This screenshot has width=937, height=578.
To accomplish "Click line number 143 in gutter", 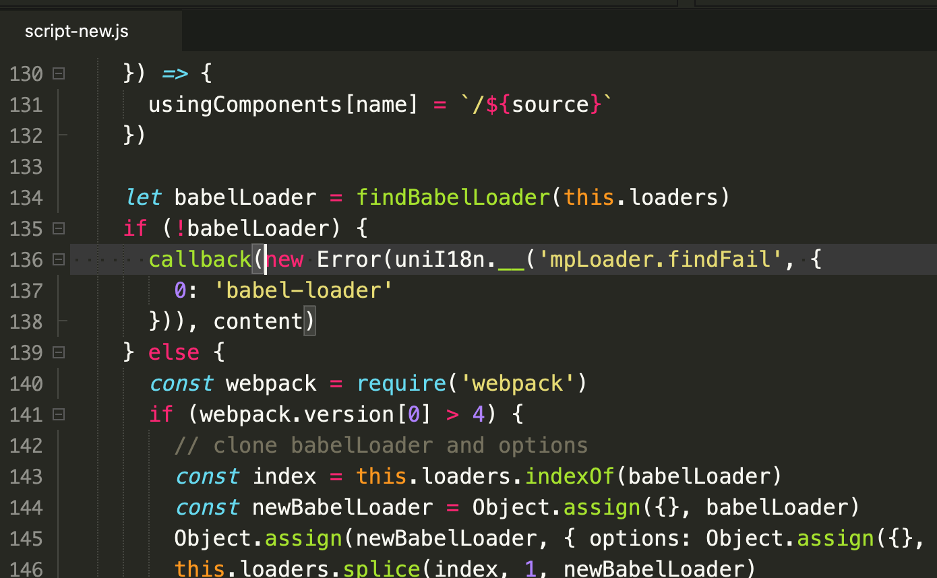I will pos(26,477).
